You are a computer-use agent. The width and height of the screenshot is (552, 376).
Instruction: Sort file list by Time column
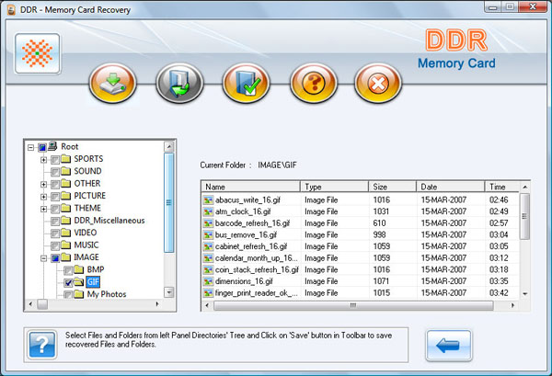click(502, 187)
